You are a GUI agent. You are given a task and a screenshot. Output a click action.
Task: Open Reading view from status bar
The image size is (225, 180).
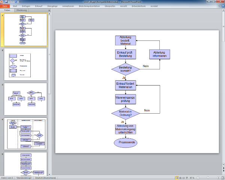pos(183,178)
